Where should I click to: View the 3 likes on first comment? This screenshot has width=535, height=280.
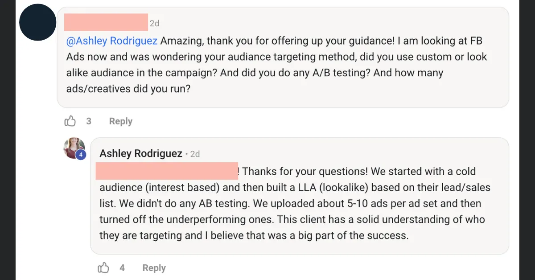pos(89,121)
